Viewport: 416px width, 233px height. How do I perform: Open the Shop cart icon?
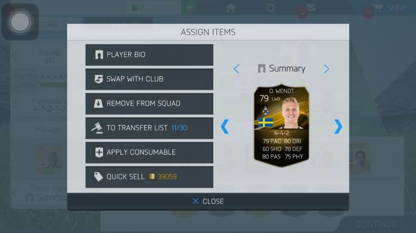click(x=378, y=7)
